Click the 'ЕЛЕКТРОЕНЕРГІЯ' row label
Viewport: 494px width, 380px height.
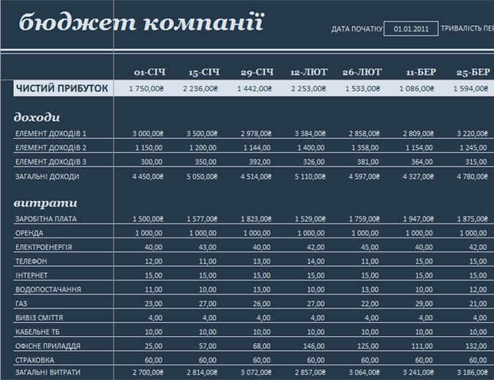click(x=43, y=247)
